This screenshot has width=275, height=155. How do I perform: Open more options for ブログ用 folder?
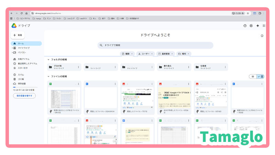tap(78, 67)
